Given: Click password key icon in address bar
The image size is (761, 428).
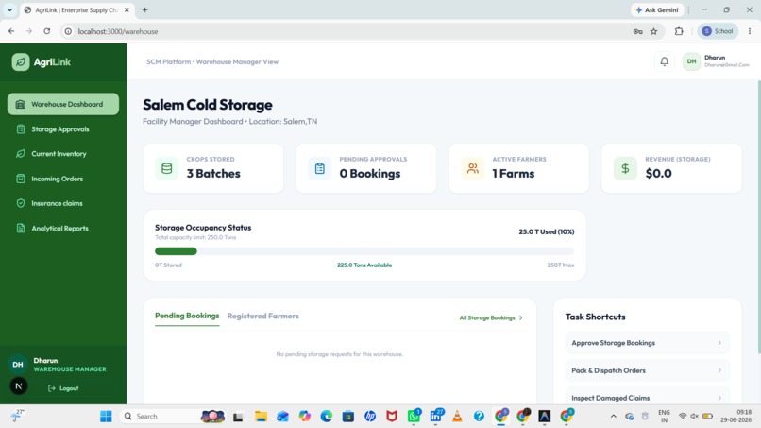Looking at the screenshot, I should pyautogui.click(x=637, y=31).
